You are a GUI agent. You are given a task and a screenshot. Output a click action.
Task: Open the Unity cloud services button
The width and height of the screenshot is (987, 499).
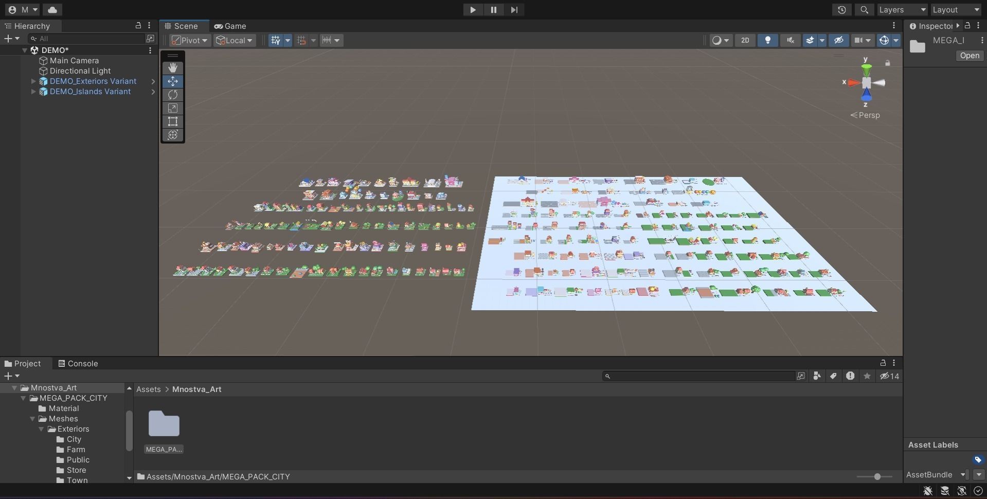pos(52,10)
